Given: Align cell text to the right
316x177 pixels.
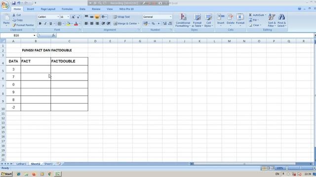Looking at the screenshot, I should coord(97,24).
